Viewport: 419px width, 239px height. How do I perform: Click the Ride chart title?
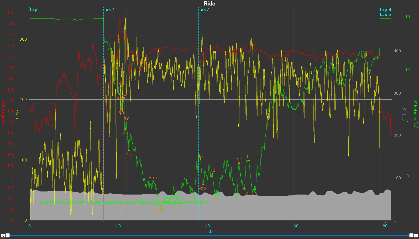[x=209, y=4]
